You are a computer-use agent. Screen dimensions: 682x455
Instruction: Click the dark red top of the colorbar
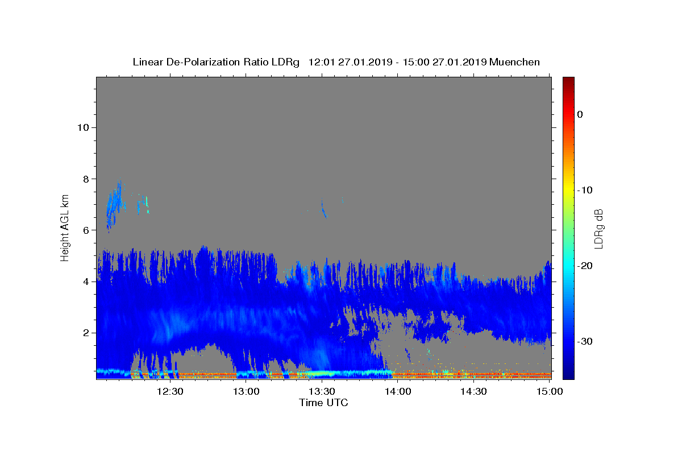568,81
